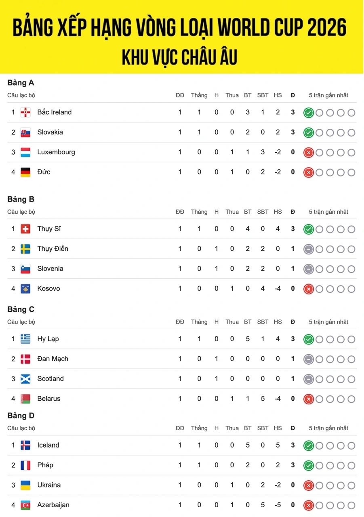Image resolution: width=364 pixels, height=517 pixels.
Task: Click the Thắng column header in Bảng B
Action: tap(199, 212)
